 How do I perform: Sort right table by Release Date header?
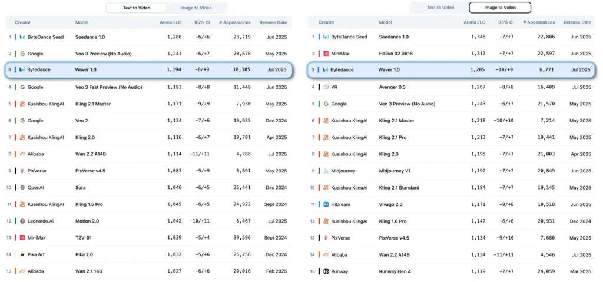tap(577, 22)
